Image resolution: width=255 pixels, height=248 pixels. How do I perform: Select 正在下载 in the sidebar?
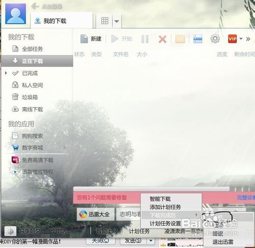click(37, 61)
